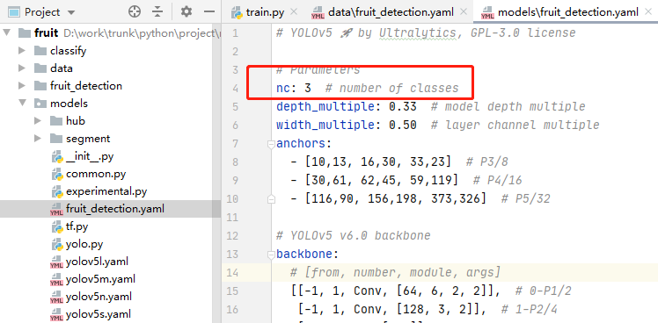This screenshot has height=323, width=658.
Task: Select yolov5n.yaml file
Action: [99, 297]
